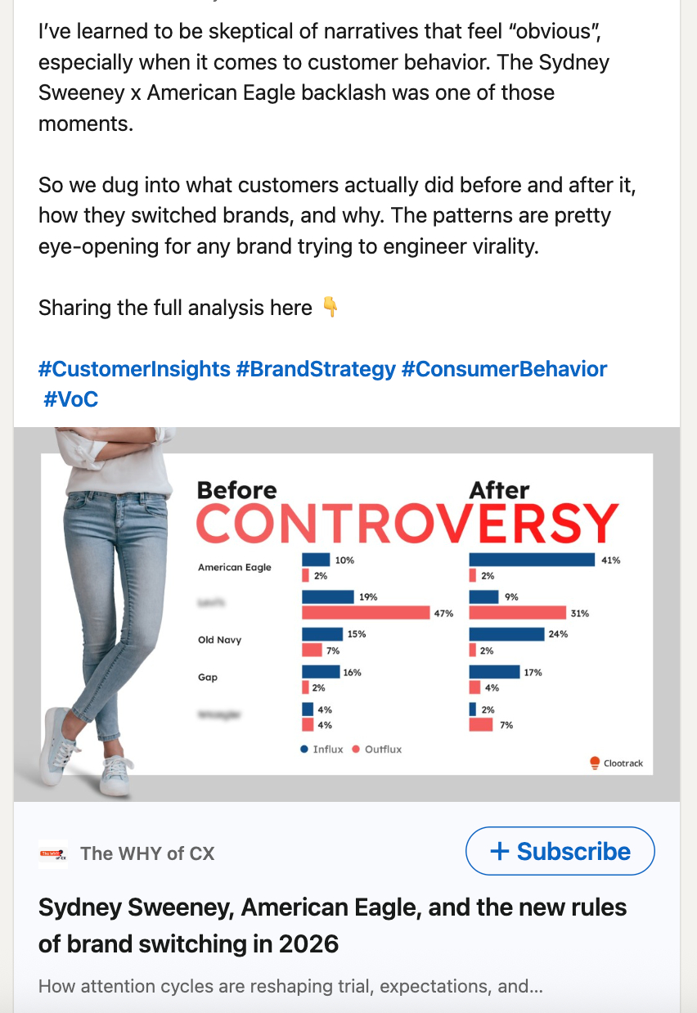The height and width of the screenshot is (1013, 697).
Task: Follow the #BrandStrategy hashtag link
Action: point(316,369)
